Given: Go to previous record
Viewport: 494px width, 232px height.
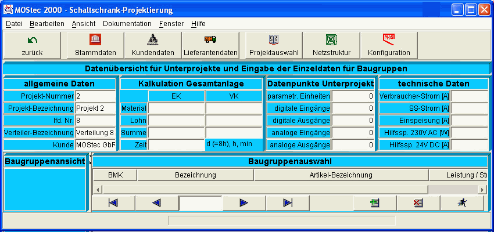Looking at the screenshot, I should [x=157, y=202].
